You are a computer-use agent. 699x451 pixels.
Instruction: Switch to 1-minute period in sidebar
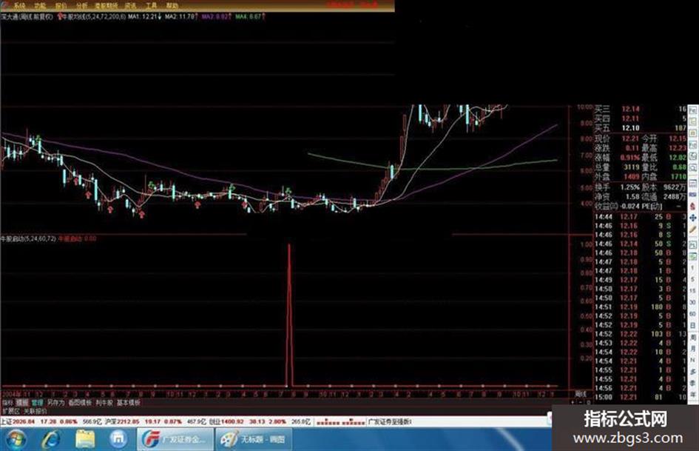click(x=693, y=267)
